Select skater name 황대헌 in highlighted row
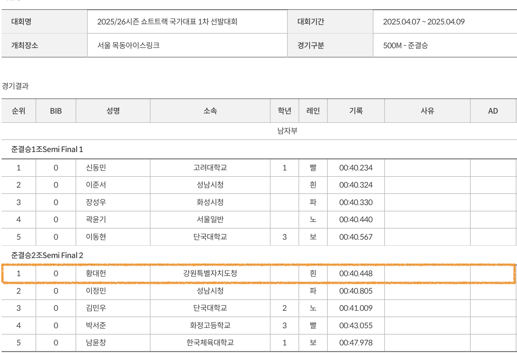Viewport: 517px width, 353px height. click(x=96, y=273)
